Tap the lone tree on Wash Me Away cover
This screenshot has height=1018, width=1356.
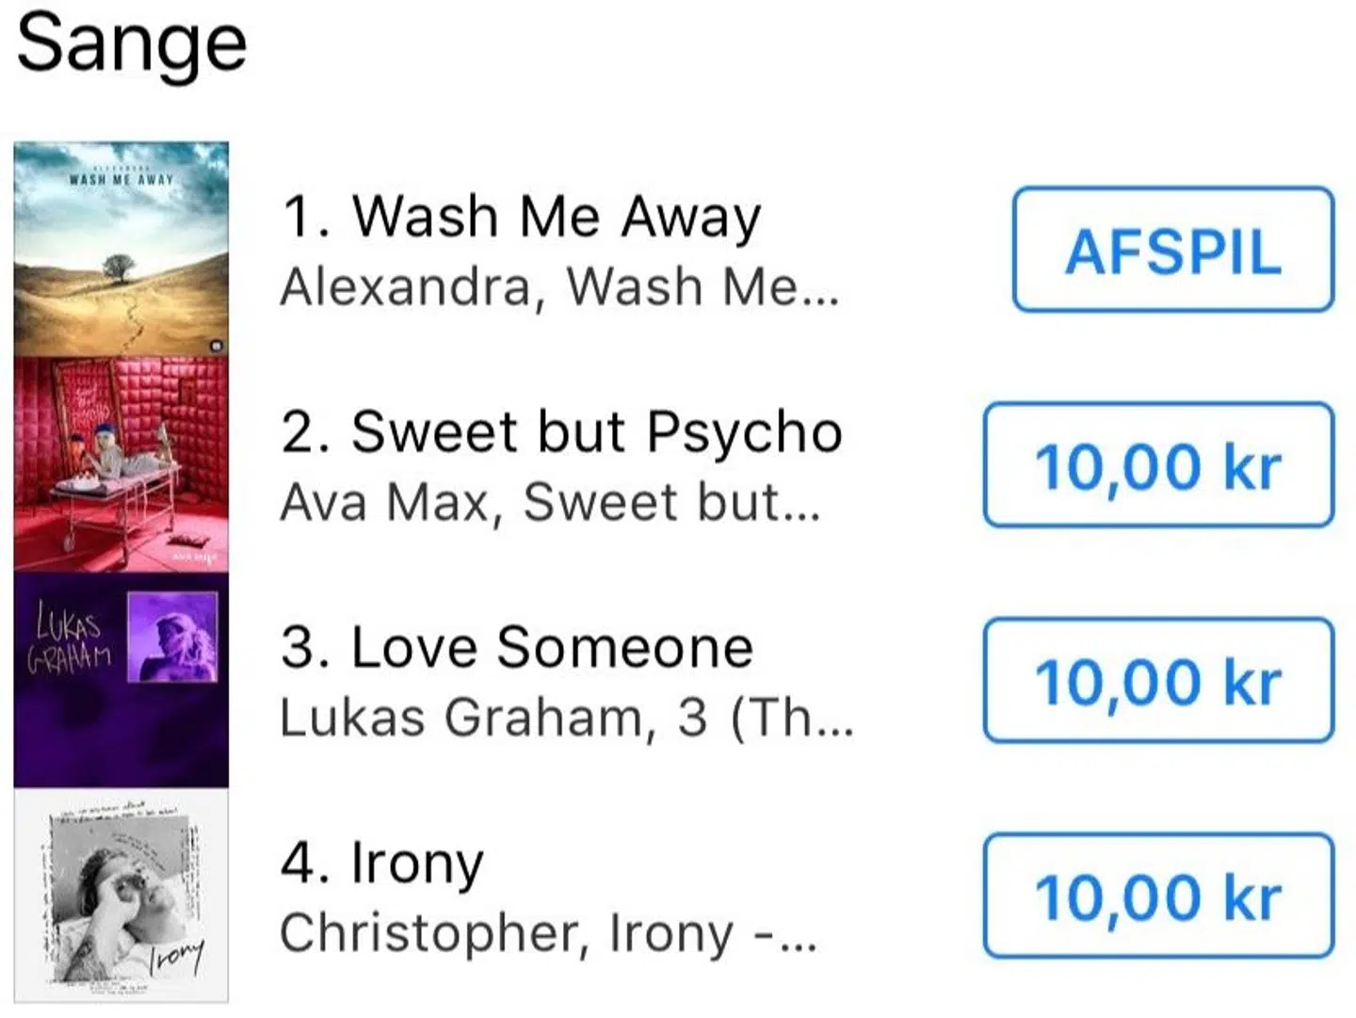click(x=119, y=267)
